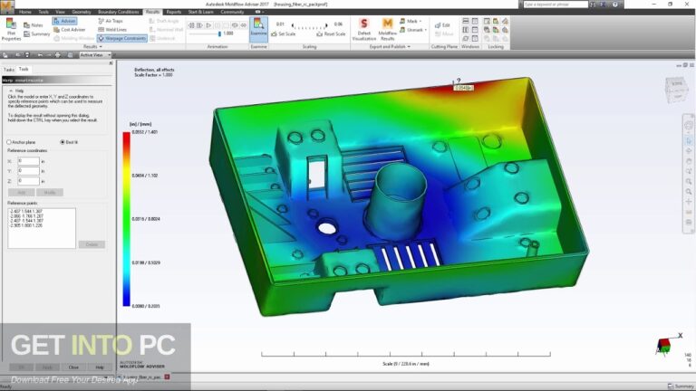Click Reset Scale in Scaling group
The image size is (696, 391).
pyautogui.click(x=331, y=34)
